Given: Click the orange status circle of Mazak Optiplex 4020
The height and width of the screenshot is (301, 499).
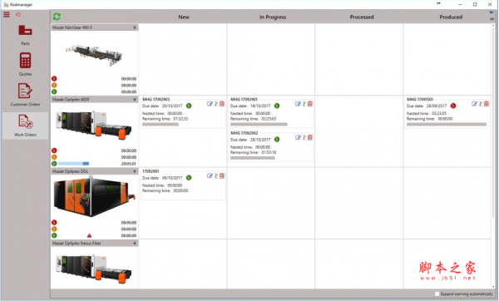Looking at the screenshot, I should (54, 157).
